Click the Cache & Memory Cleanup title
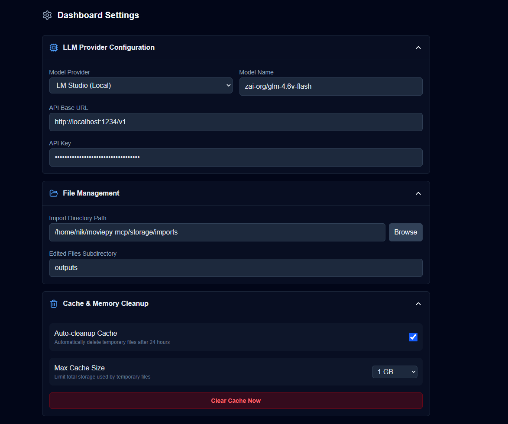 106,304
